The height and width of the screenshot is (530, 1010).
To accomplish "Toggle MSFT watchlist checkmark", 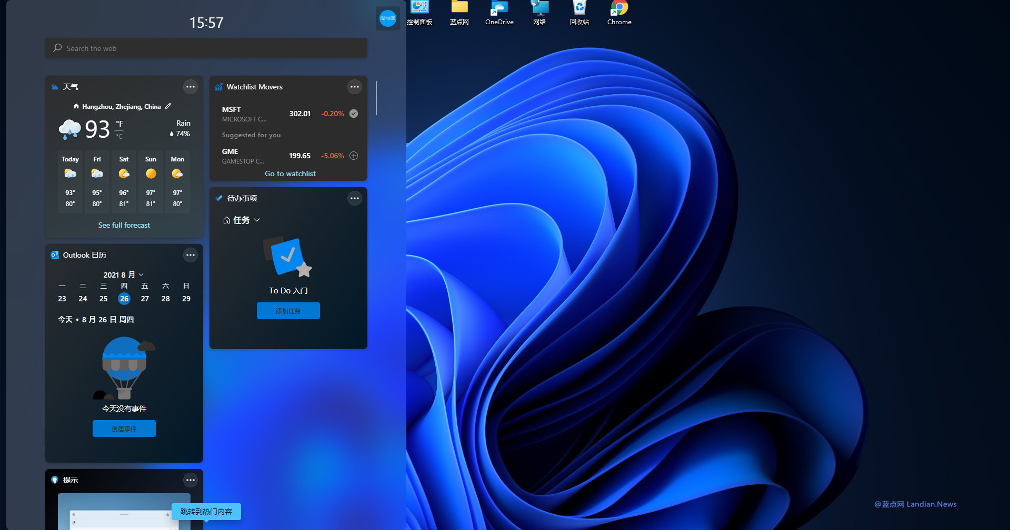I will pyautogui.click(x=354, y=114).
